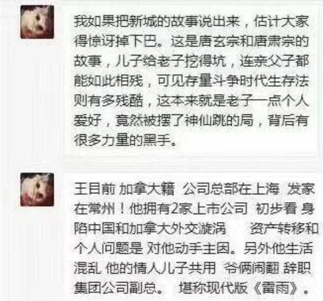Click the word 新城 in the first message
This screenshot has height=301, width=323.
(142, 21)
